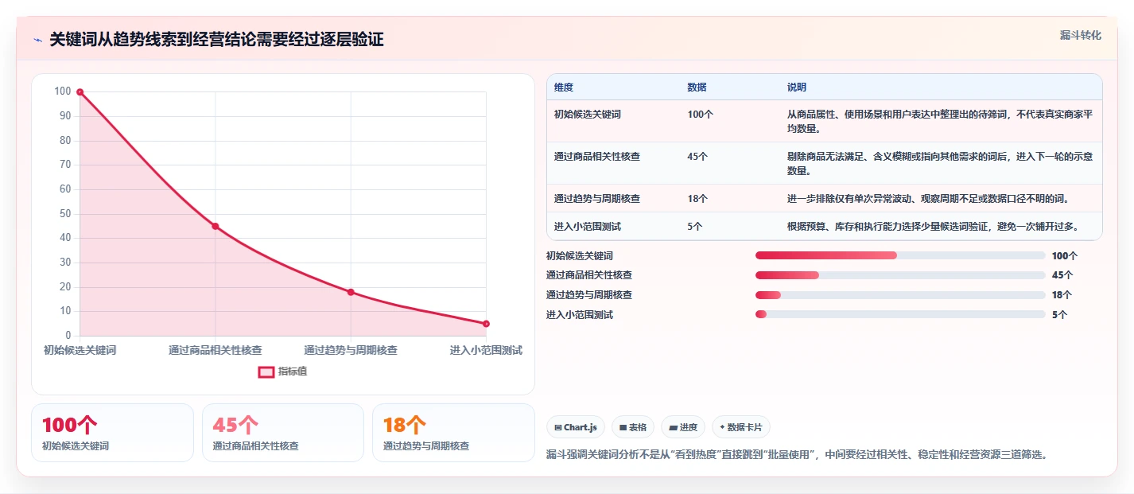Select the 数据卡片 tag
Image resolution: width=1134 pixels, height=494 pixels.
[x=740, y=427]
